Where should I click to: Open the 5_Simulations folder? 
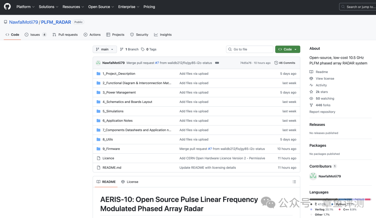coord(113,111)
